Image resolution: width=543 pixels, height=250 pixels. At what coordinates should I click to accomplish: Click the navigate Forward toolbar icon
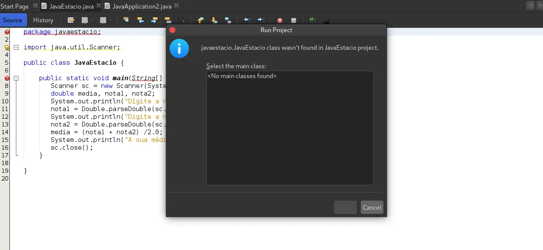(x=103, y=20)
